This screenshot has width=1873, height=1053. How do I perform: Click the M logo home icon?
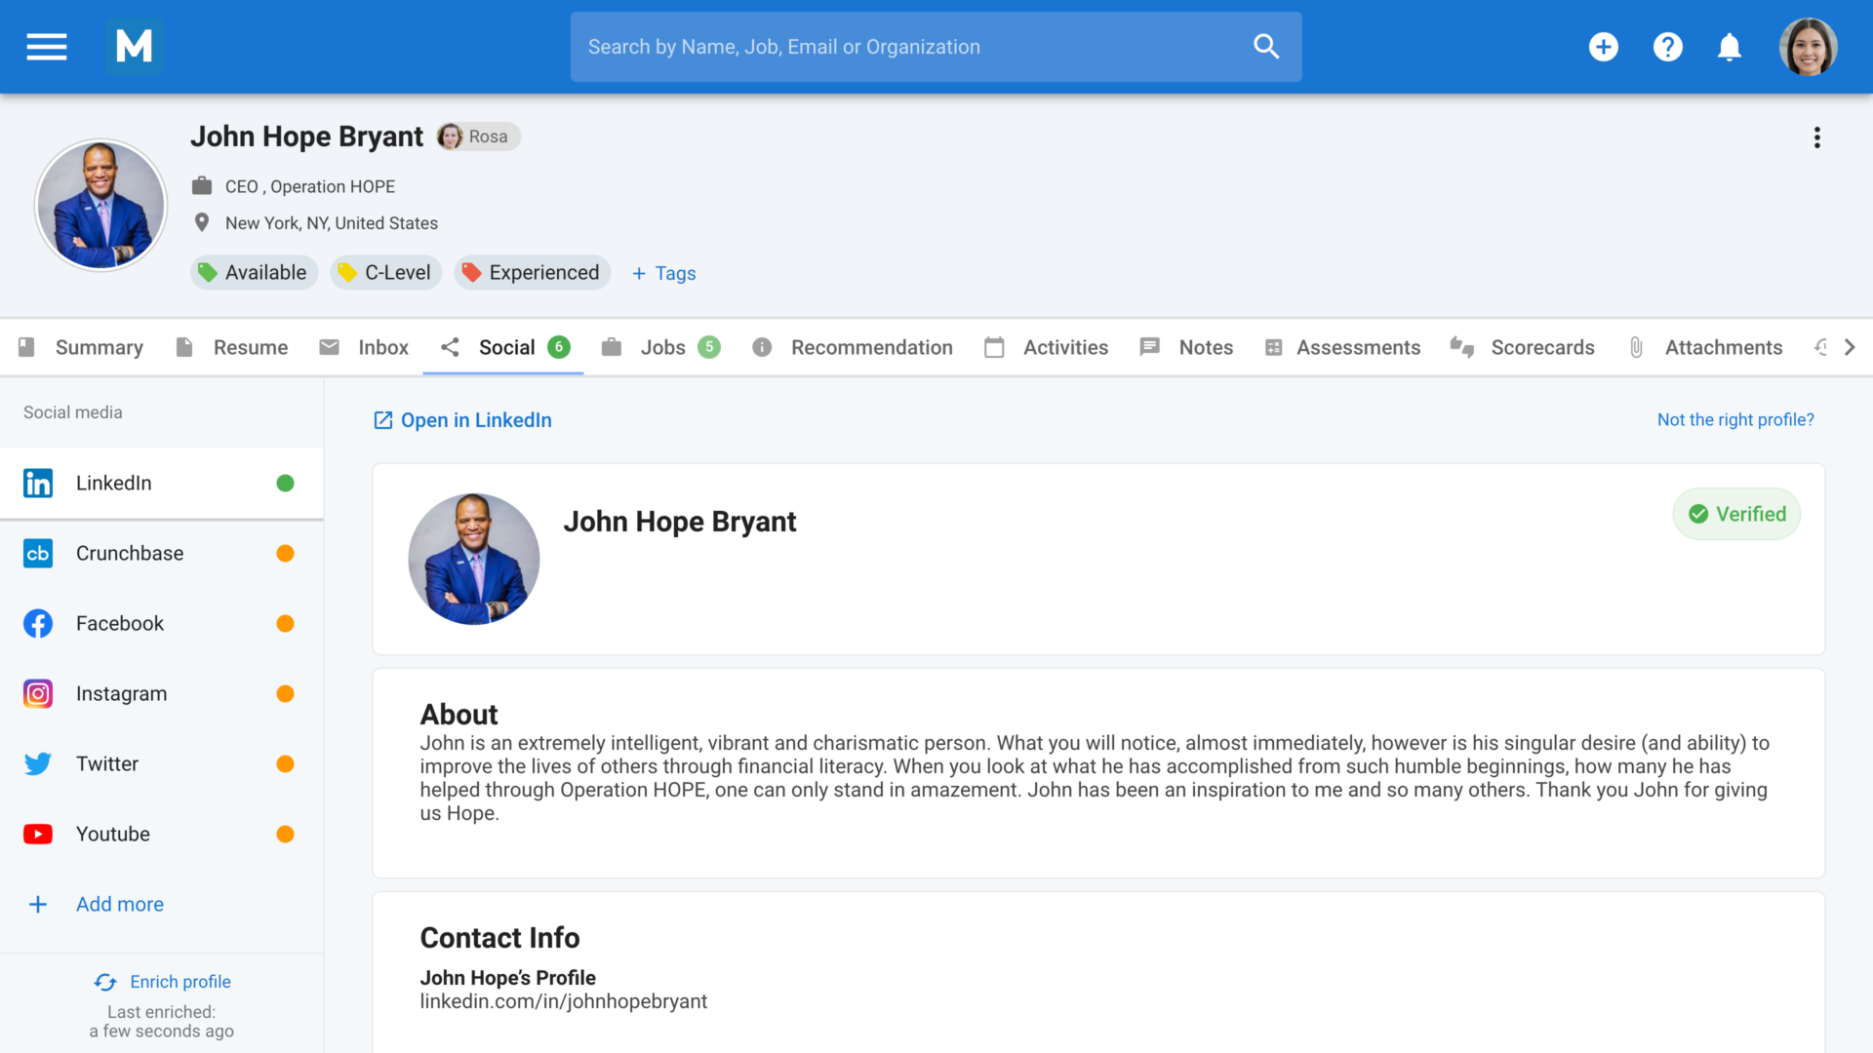pyautogui.click(x=134, y=46)
